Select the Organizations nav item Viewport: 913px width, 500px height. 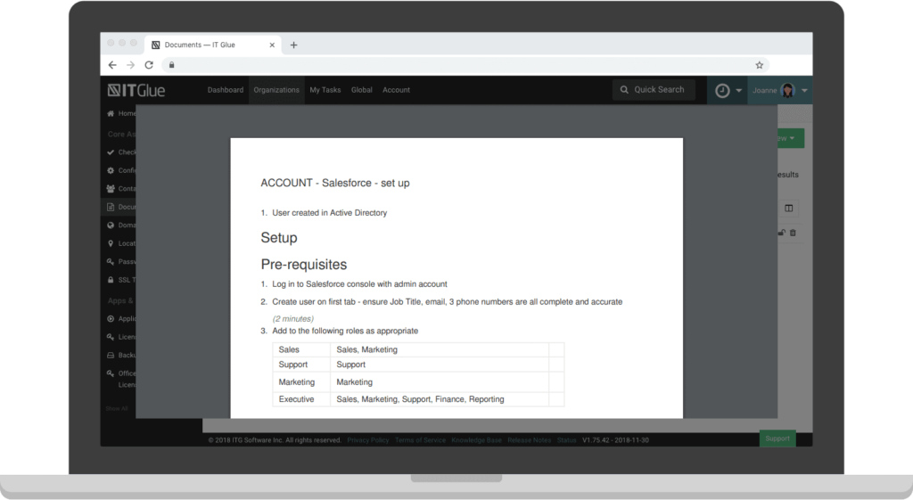click(276, 90)
